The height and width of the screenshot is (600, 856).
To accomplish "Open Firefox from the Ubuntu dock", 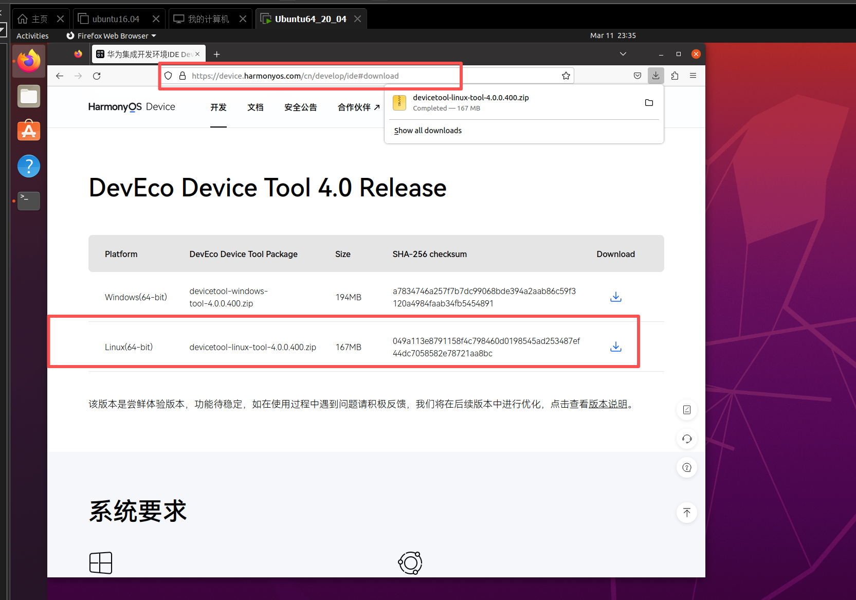I will point(29,61).
